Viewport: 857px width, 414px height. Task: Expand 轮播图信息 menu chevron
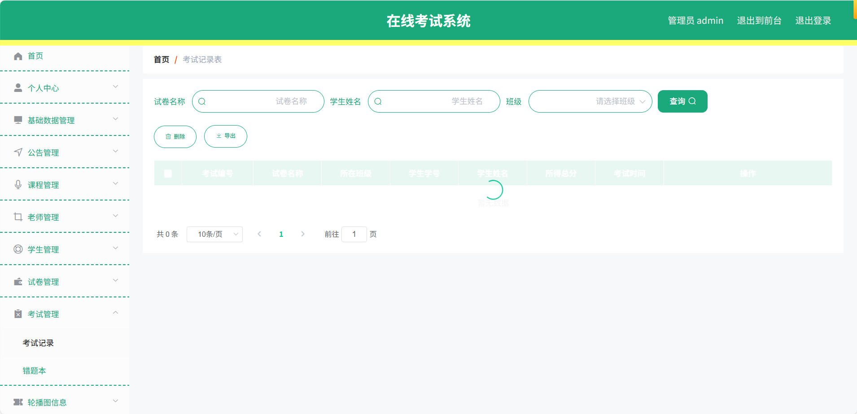(115, 401)
